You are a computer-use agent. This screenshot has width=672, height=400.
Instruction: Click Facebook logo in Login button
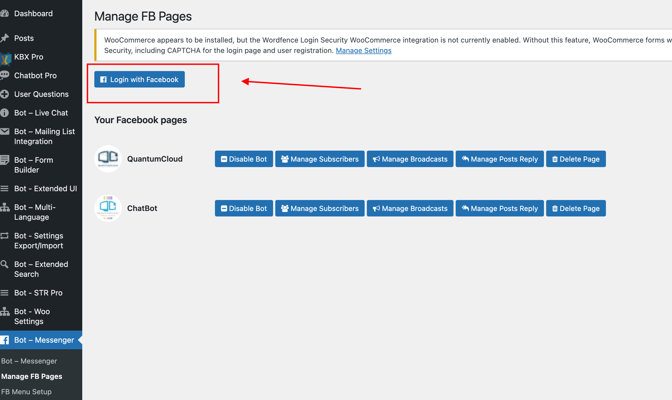[103, 80]
